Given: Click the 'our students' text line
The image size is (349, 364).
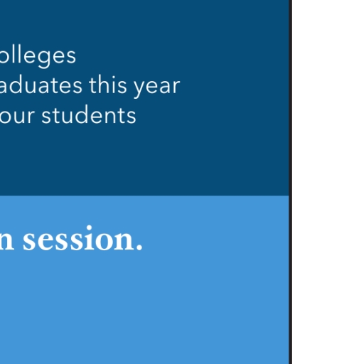Looking at the screenshot, I should click(68, 115).
